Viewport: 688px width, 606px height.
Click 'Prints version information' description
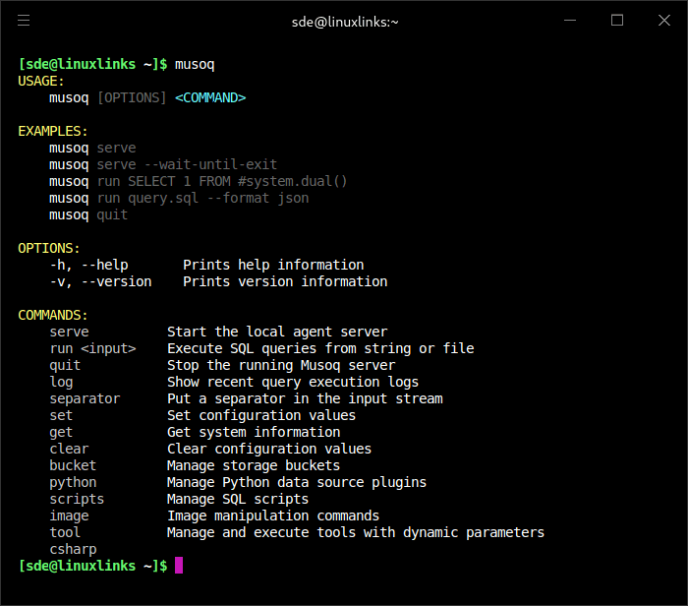[285, 282]
